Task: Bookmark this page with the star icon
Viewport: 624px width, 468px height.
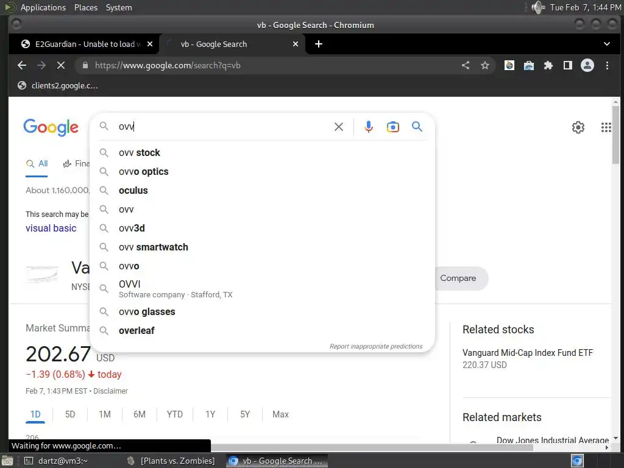Action: pos(484,65)
